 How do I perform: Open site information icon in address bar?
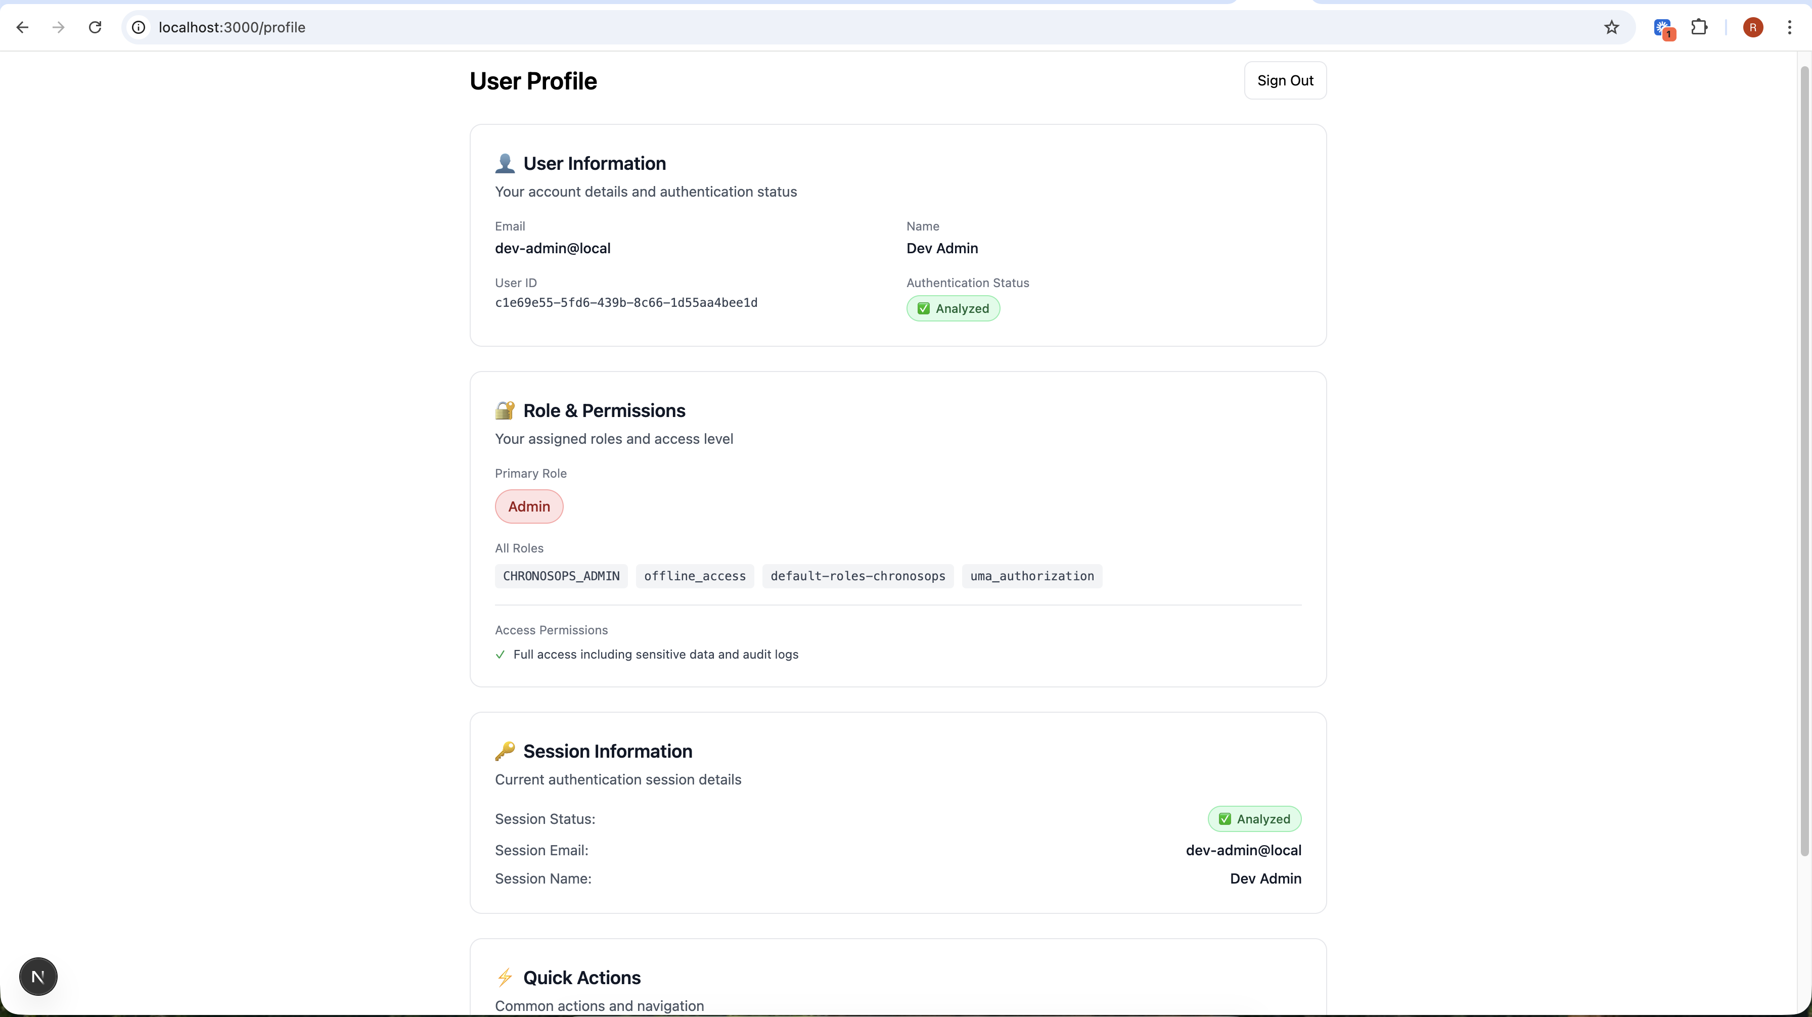click(139, 27)
